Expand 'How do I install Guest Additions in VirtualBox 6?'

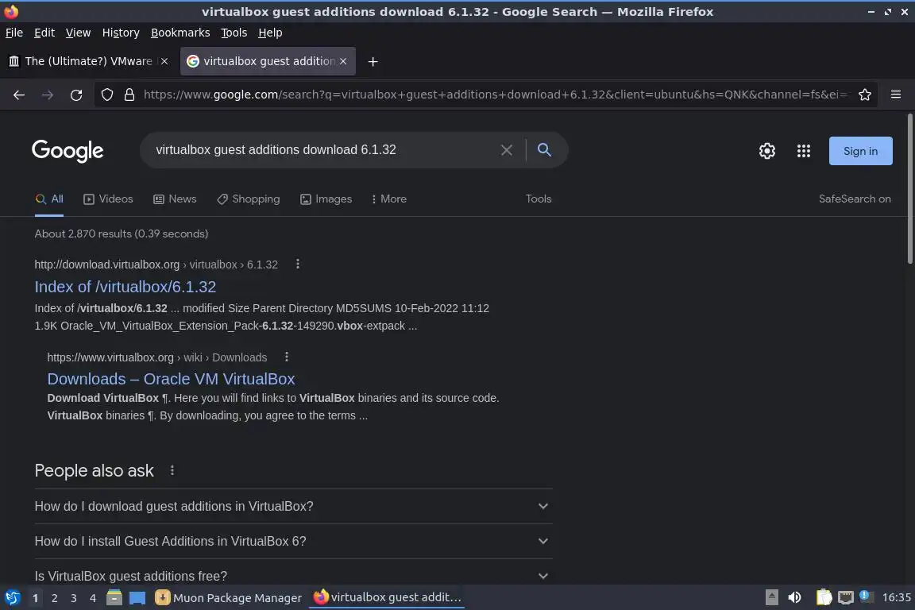point(294,541)
